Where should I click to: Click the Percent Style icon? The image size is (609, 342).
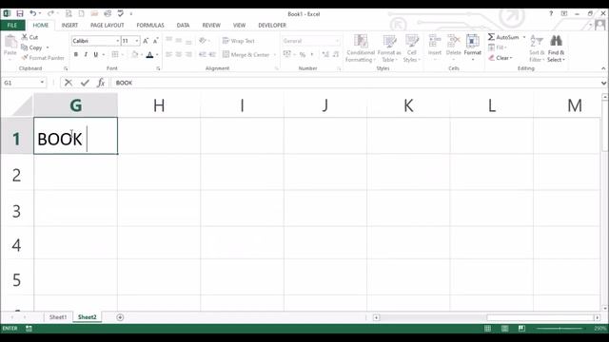tap(303, 55)
